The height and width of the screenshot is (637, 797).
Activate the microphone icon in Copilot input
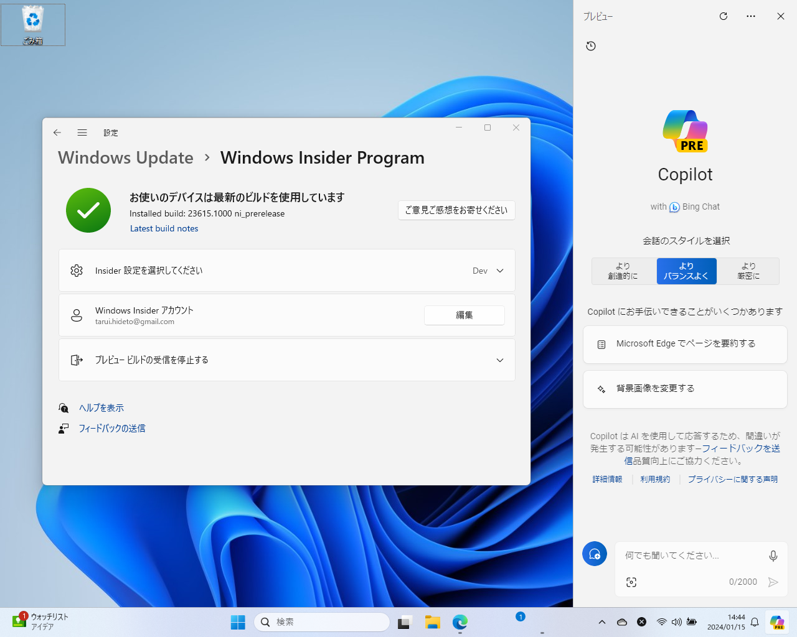point(773,556)
